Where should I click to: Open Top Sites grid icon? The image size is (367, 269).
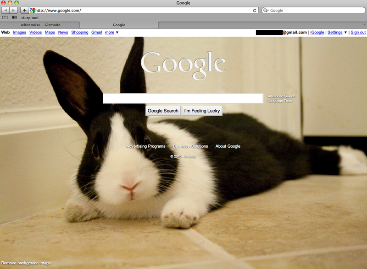coord(14,17)
